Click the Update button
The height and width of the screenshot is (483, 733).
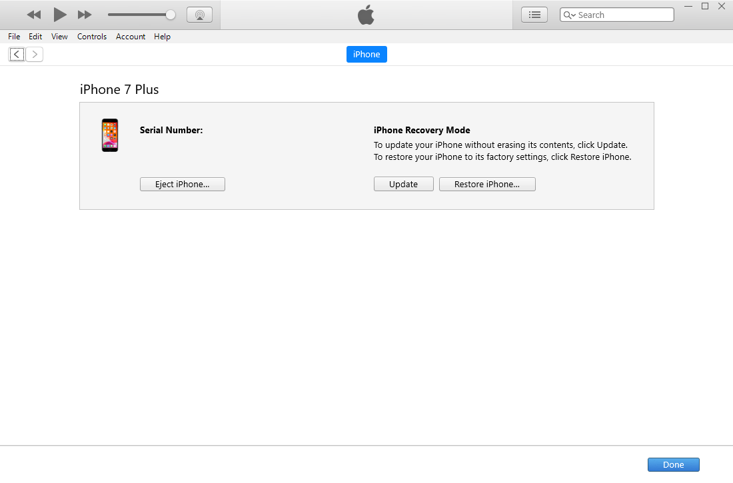[x=403, y=185]
